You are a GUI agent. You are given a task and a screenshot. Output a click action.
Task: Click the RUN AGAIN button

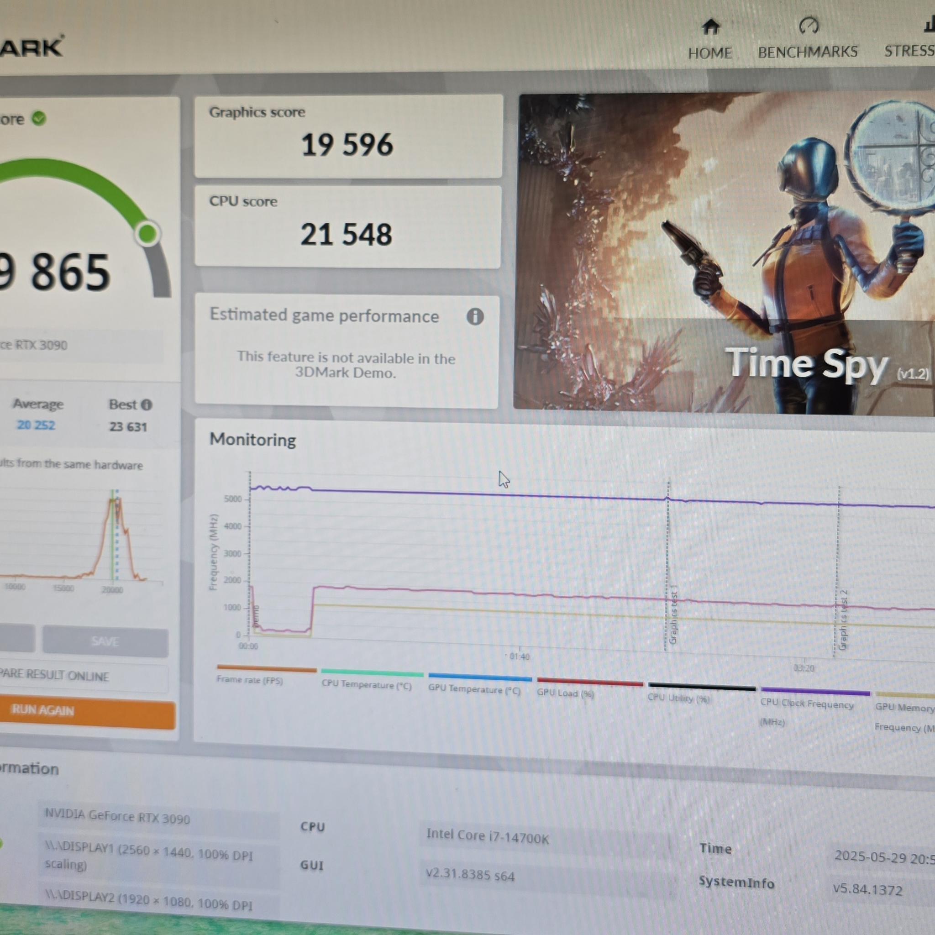(87, 711)
